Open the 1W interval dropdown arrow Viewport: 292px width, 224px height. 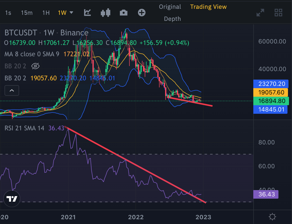(x=71, y=13)
